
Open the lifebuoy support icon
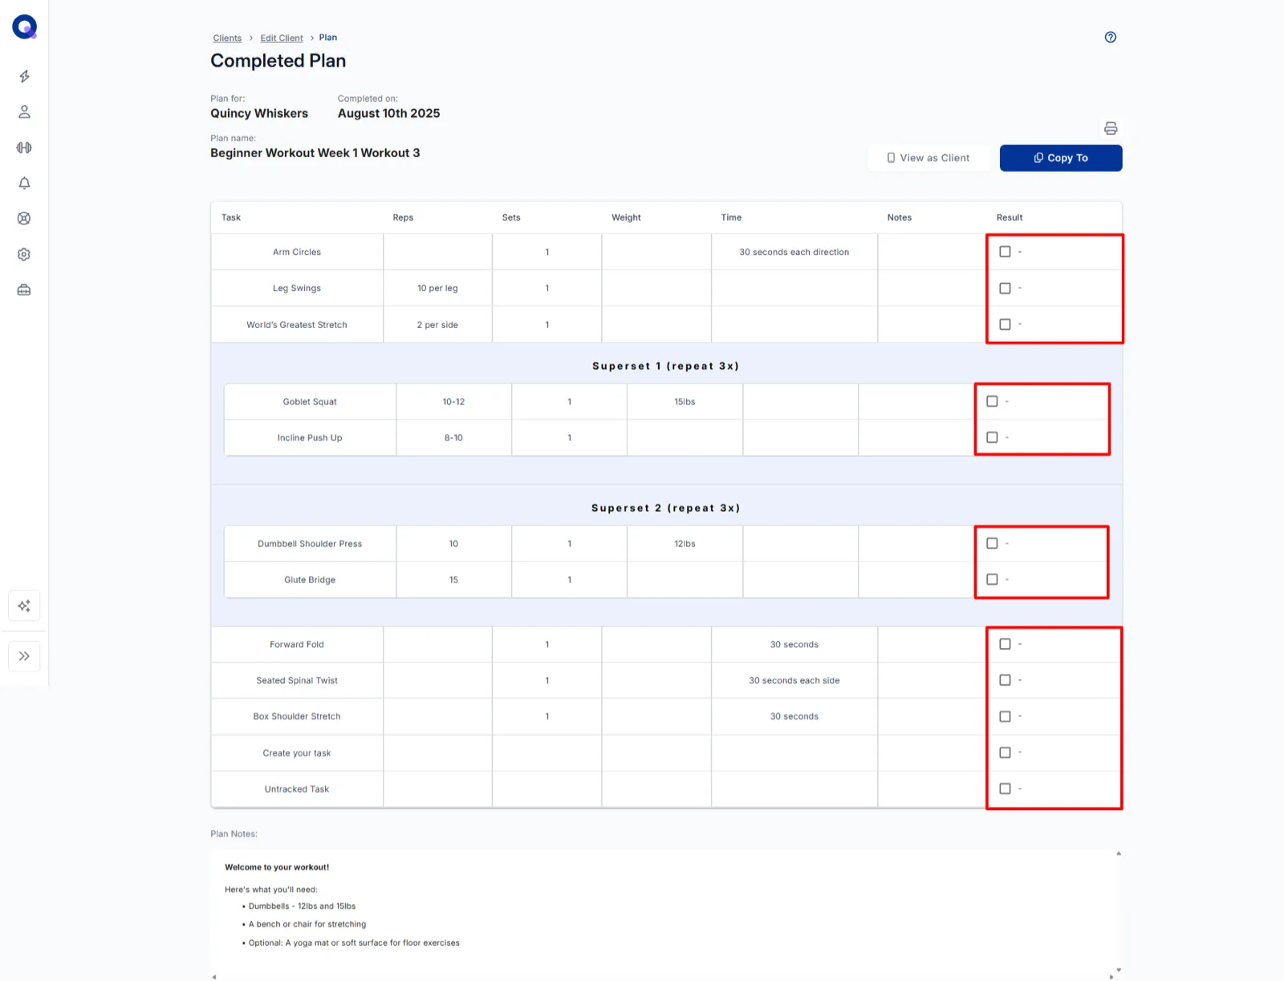[x=24, y=218]
